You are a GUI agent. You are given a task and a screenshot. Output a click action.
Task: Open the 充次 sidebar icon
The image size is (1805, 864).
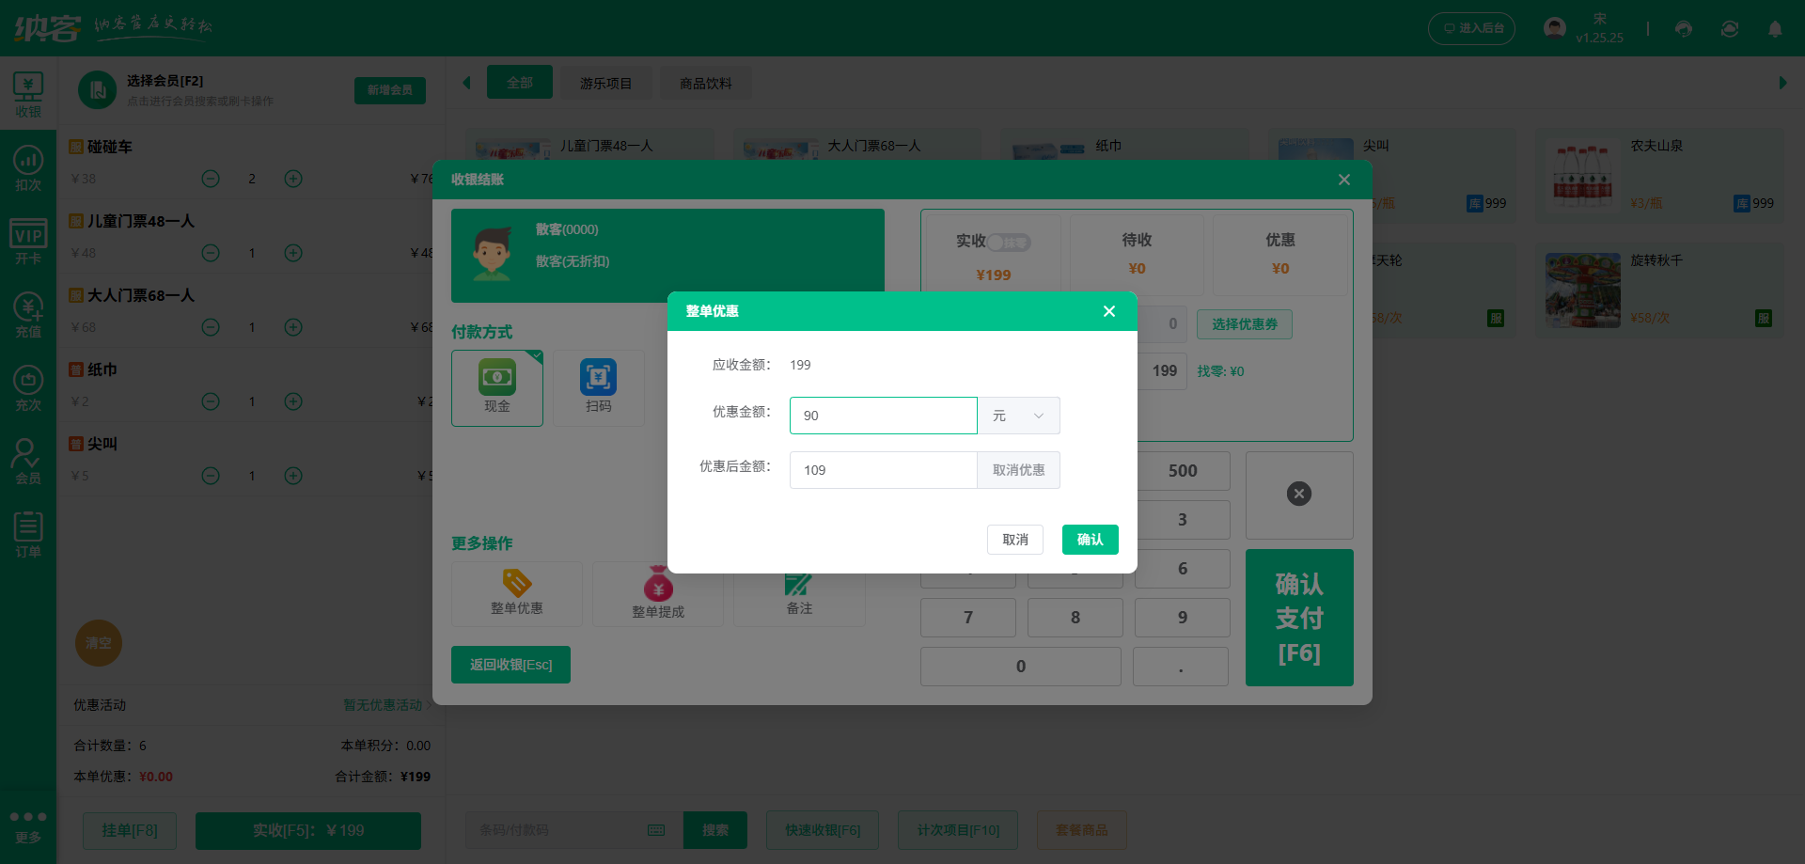click(x=28, y=388)
